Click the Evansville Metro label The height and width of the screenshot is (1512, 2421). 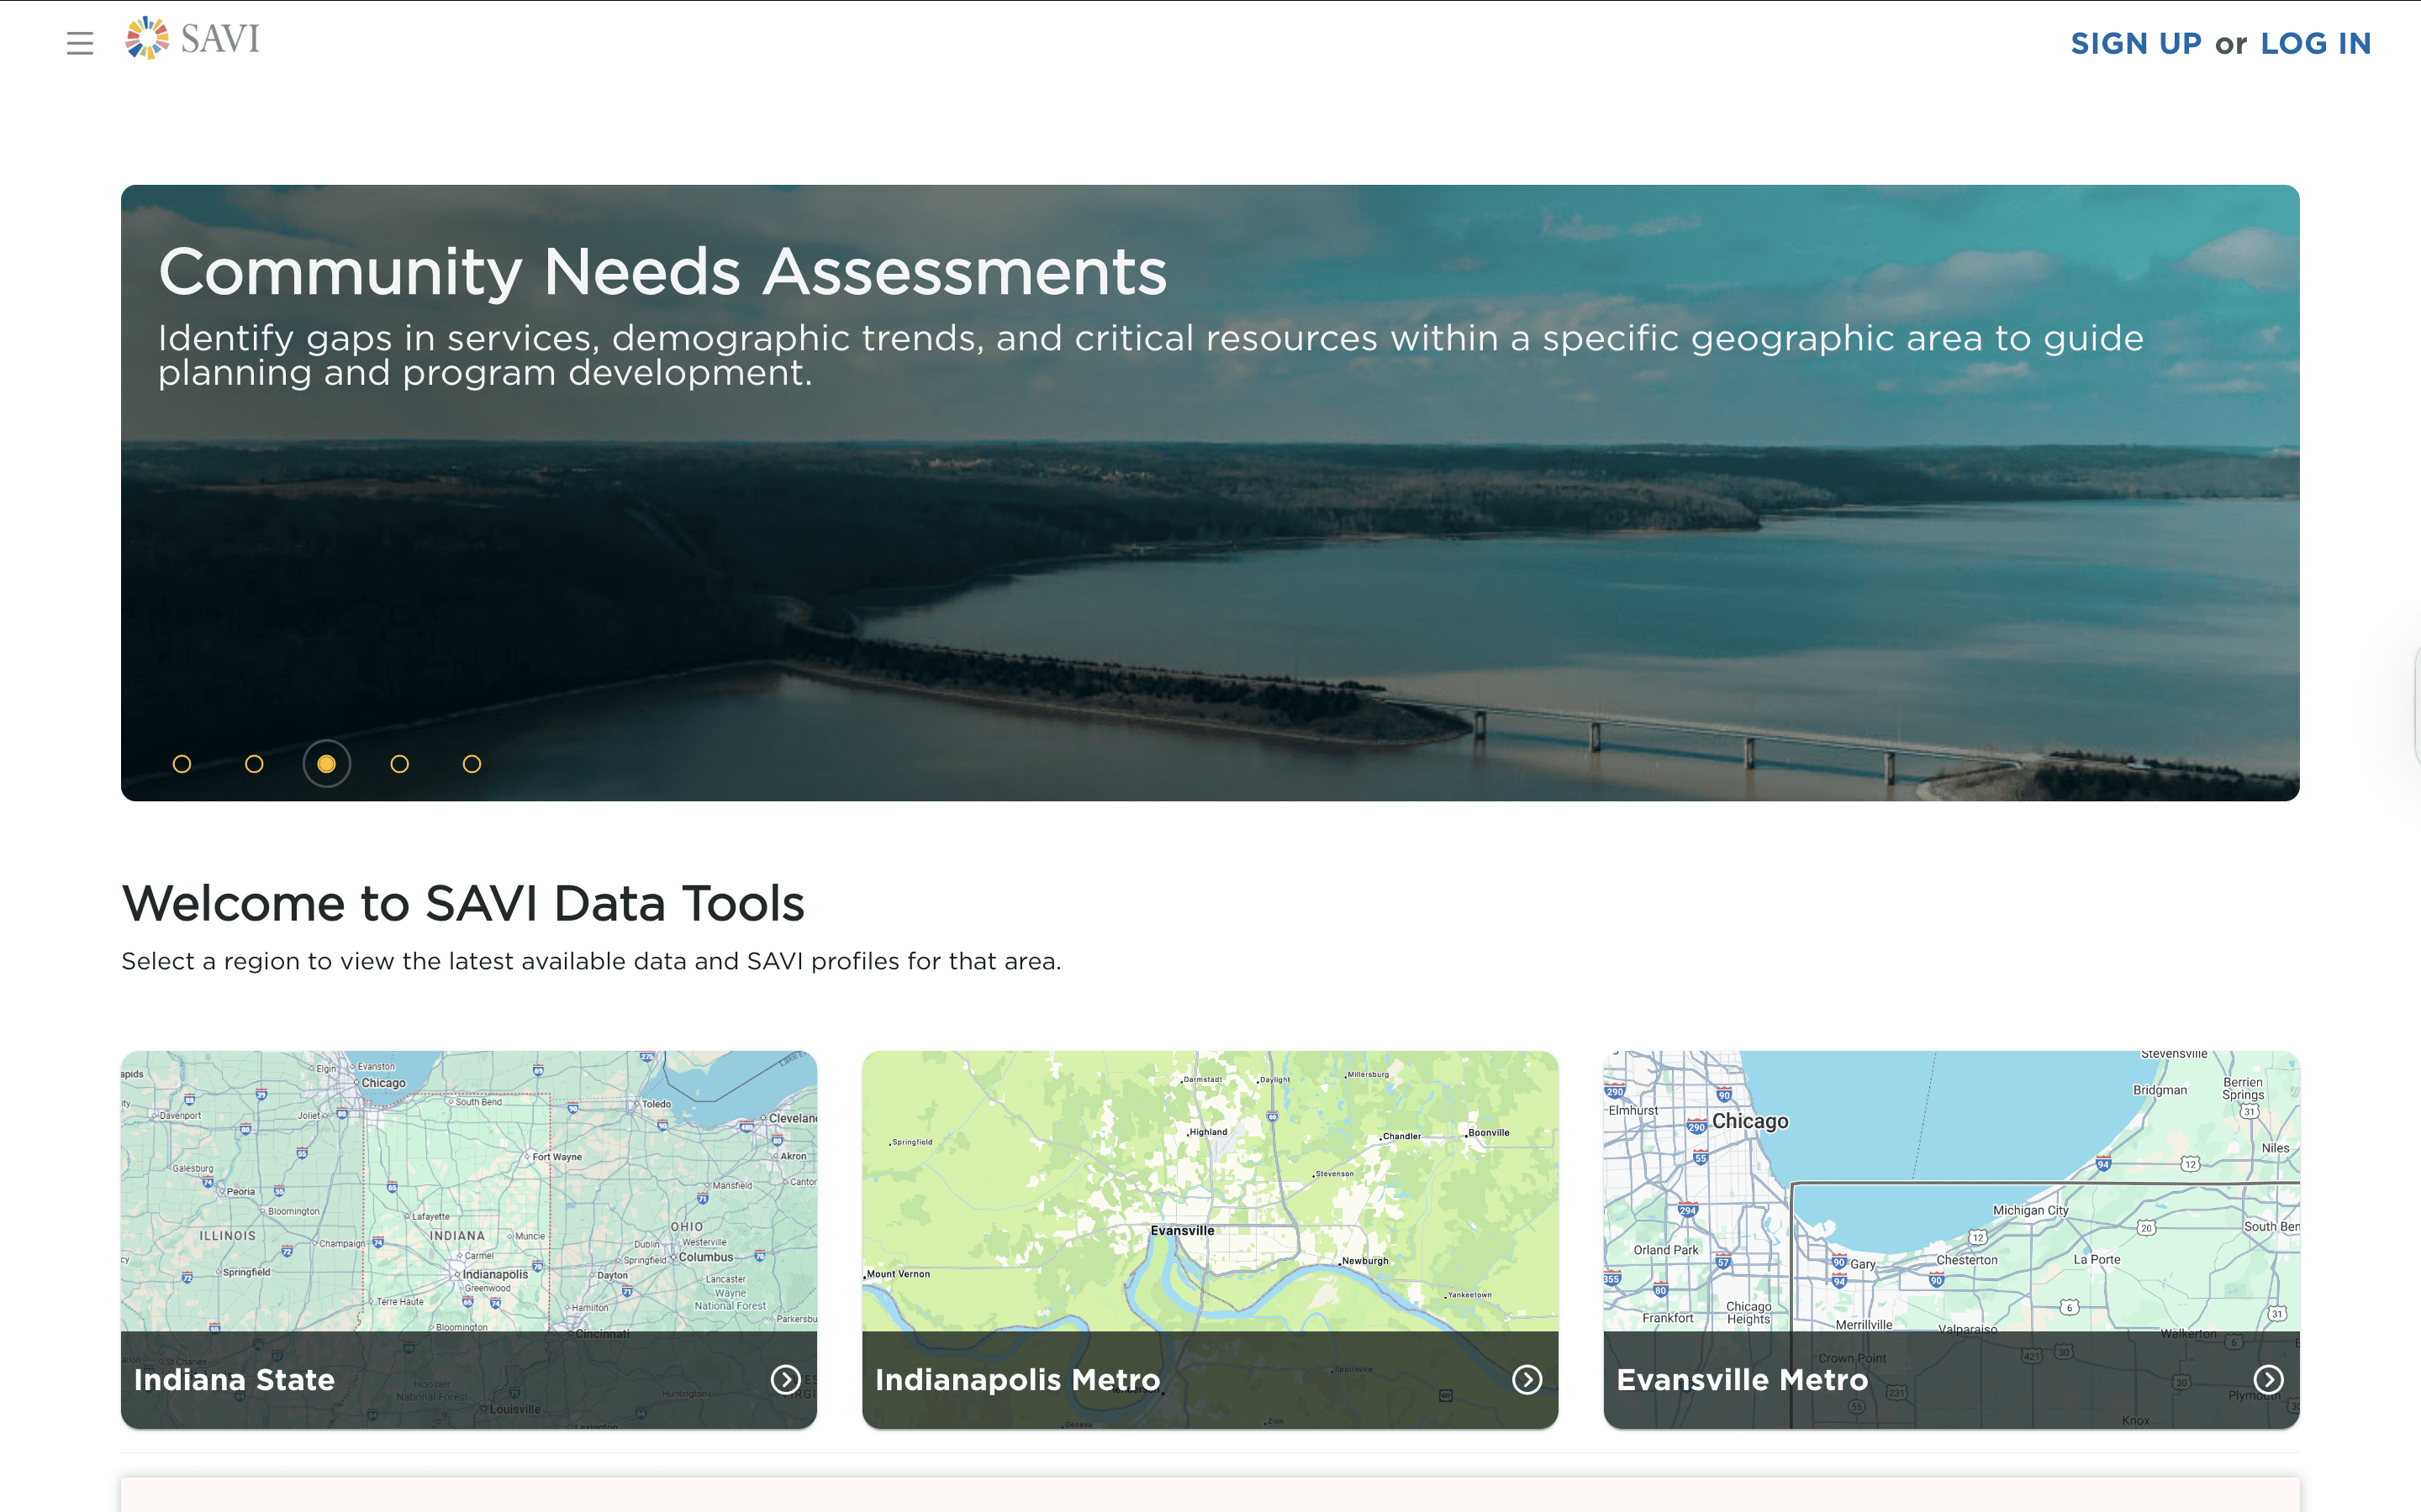point(1742,1380)
